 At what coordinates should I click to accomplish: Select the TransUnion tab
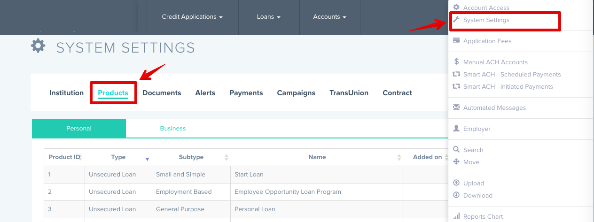349,93
